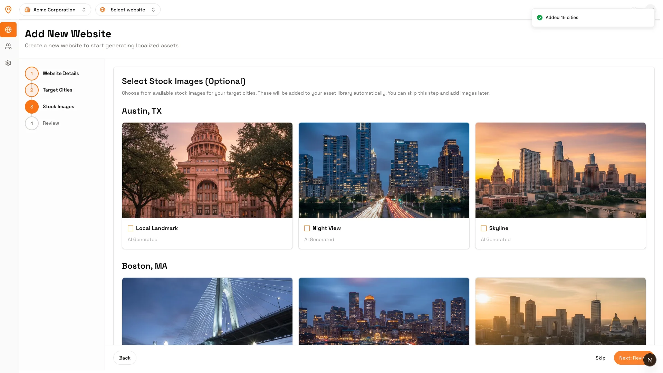Expand the Acme Corporation organization dropdown
Image resolution: width=663 pixels, height=373 pixels.
point(55,10)
